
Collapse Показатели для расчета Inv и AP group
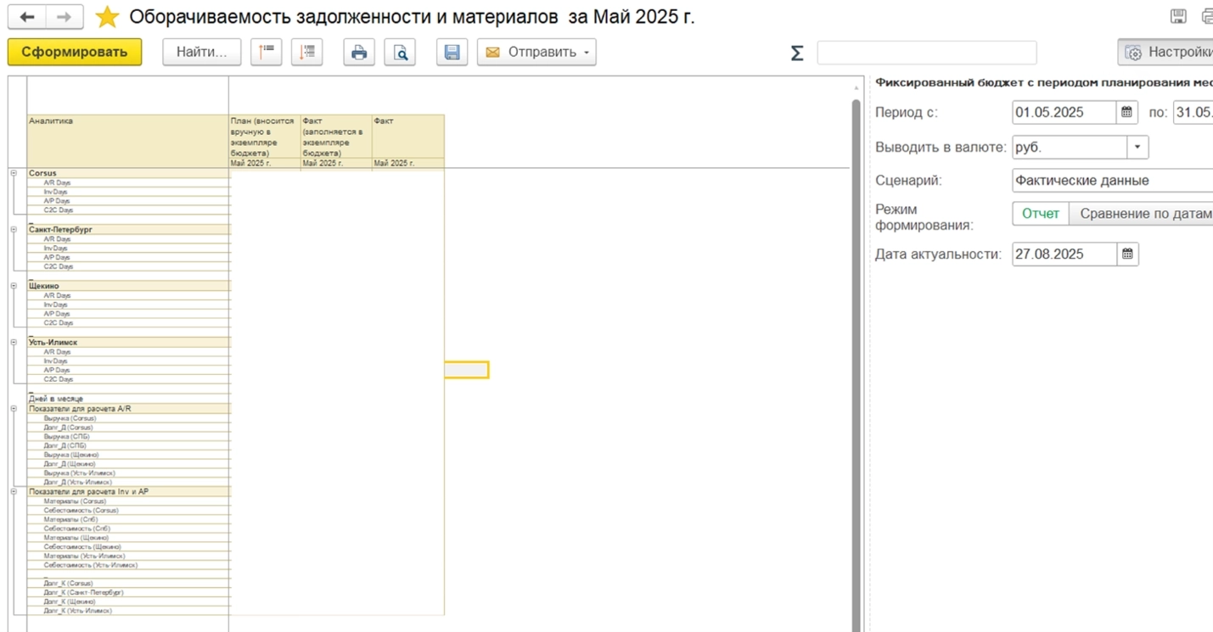pos(14,491)
